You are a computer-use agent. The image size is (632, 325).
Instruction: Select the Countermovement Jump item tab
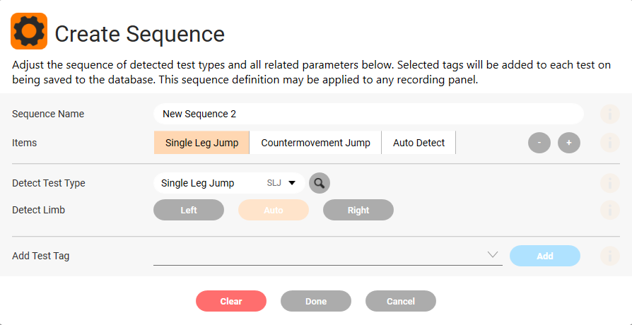315,143
